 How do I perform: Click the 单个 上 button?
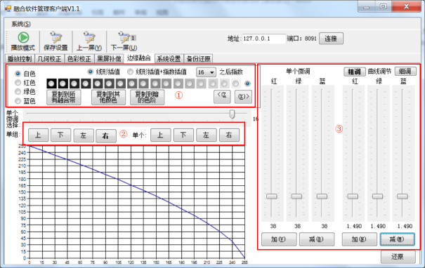click(x=161, y=135)
